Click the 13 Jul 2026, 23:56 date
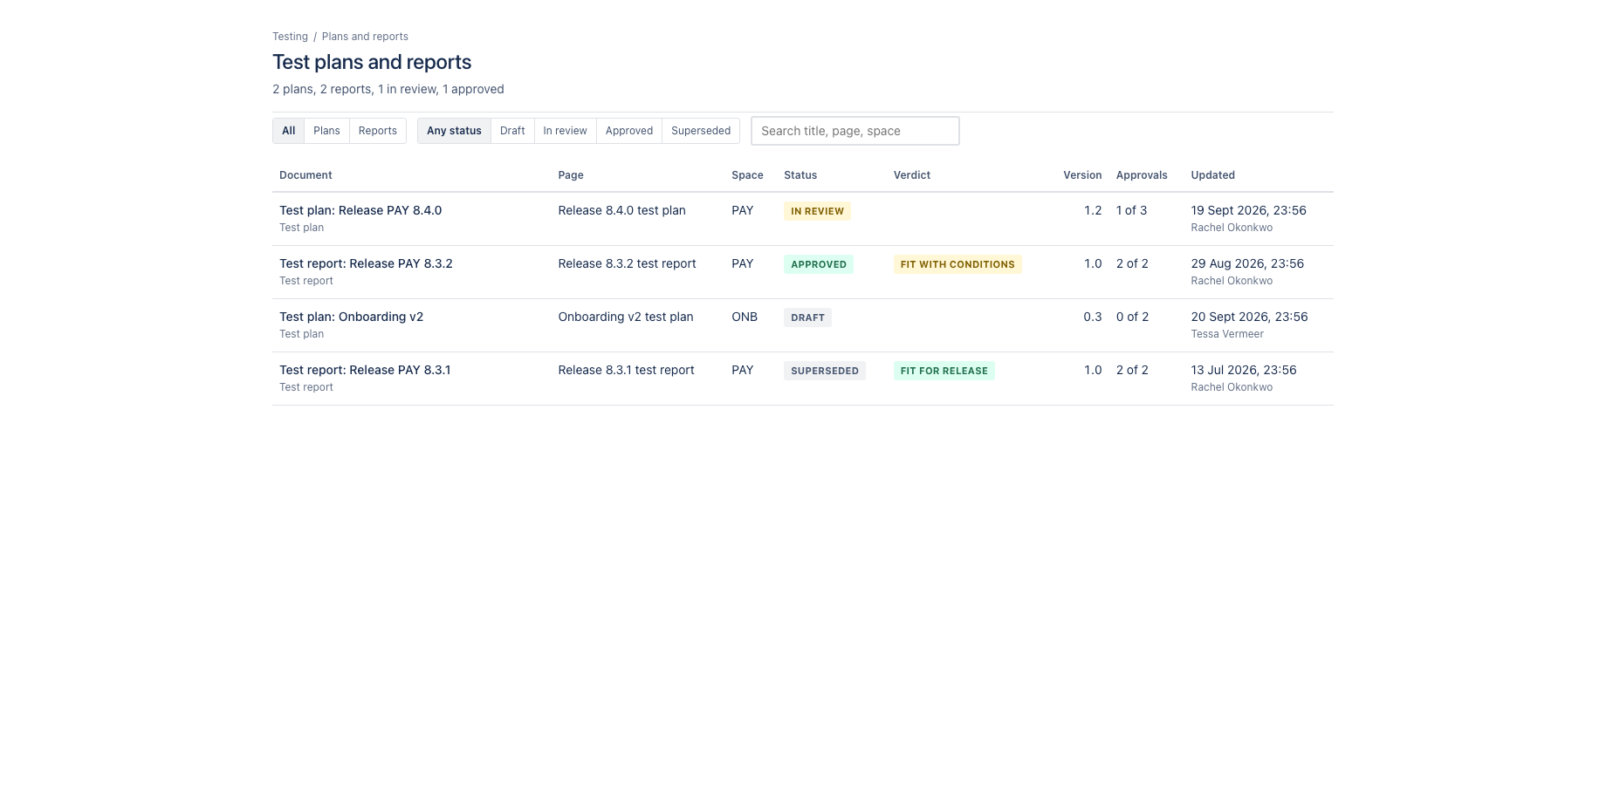 point(1244,370)
